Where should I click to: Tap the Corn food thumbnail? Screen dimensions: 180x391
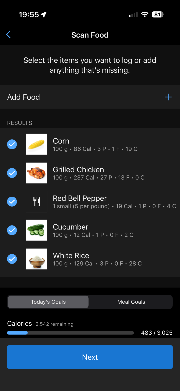[x=37, y=144]
